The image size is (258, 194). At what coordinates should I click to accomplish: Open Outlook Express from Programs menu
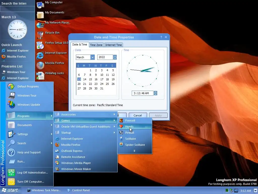tap(85, 151)
